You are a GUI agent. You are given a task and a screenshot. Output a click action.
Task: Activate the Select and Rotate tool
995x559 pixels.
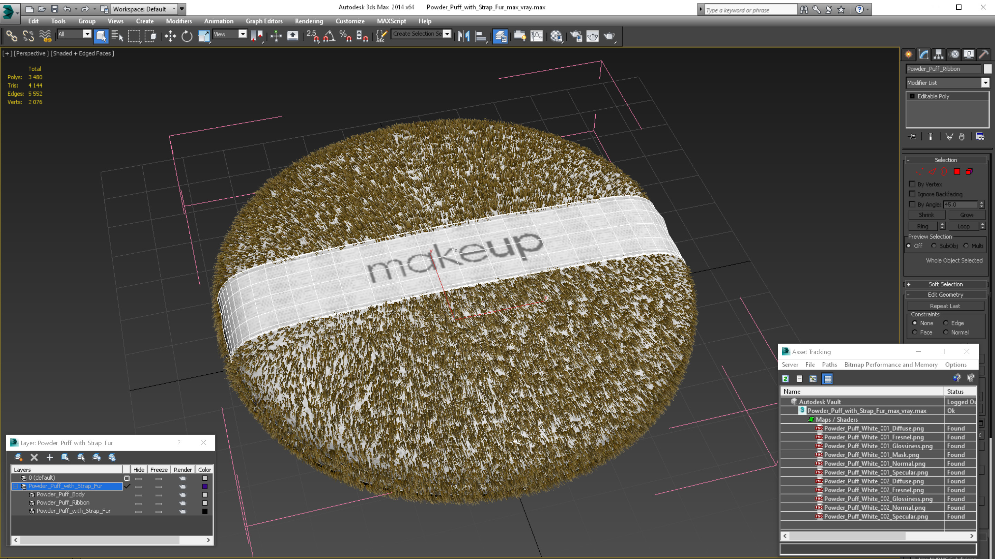click(x=187, y=36)
